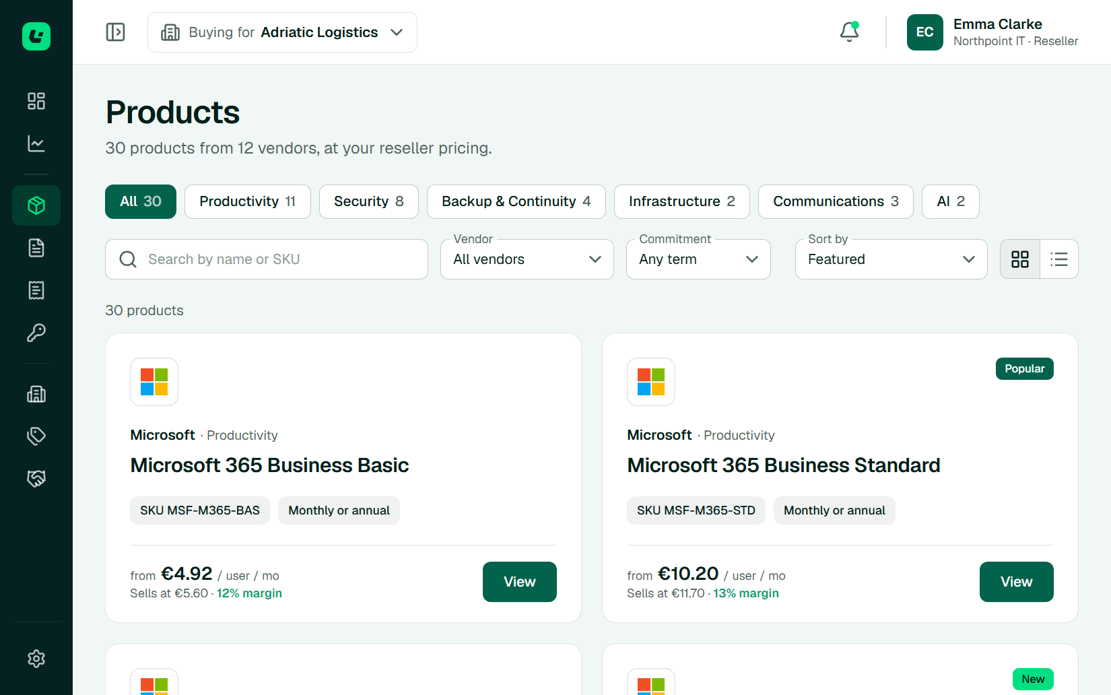This screenshot has height=695, width=1111.
Task: Open the dashboard grid icon in sidebar
Action: pos(36,101)
